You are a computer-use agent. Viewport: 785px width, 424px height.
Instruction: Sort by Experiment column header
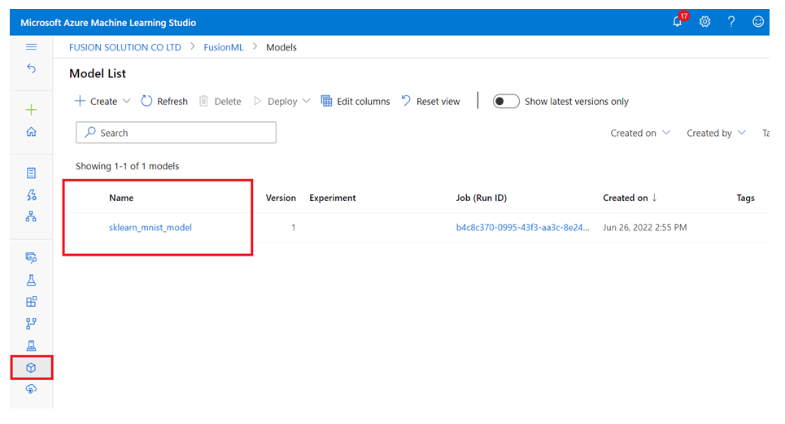click(x=333, y=198)
